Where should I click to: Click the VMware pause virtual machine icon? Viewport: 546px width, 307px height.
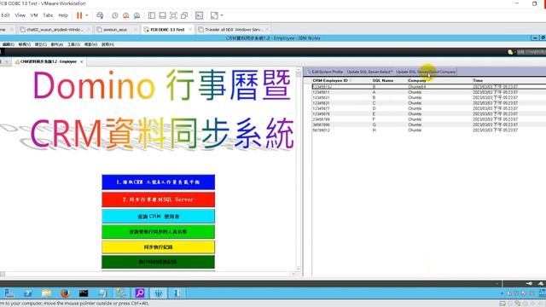coord(79,15)
